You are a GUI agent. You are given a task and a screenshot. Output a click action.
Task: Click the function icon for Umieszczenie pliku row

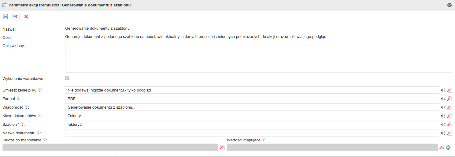(x=449, y=90)
